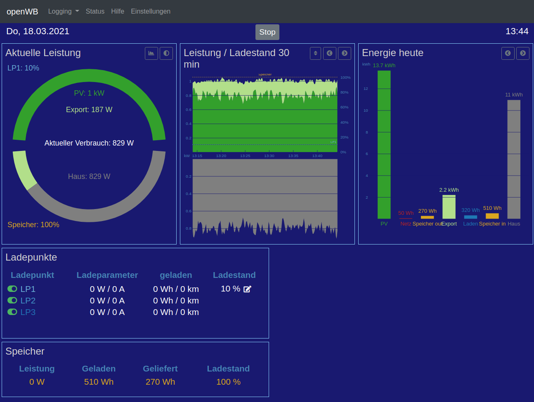This screenshot has width=534, height=402.
Task: Click the half-circle contrast icon in Aktuelle Leistung
Action: click(x=166, y=53)
